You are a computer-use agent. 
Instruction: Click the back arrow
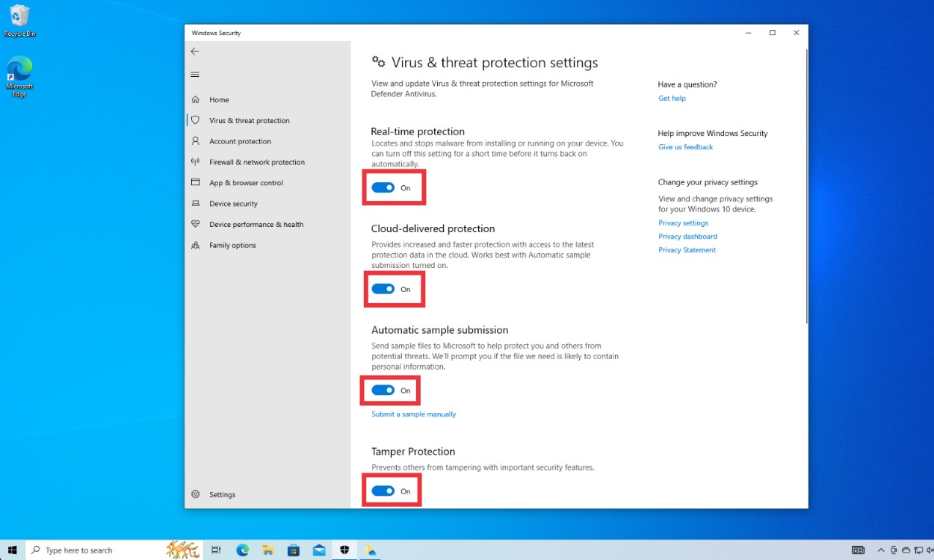click(x=195, y=52)
